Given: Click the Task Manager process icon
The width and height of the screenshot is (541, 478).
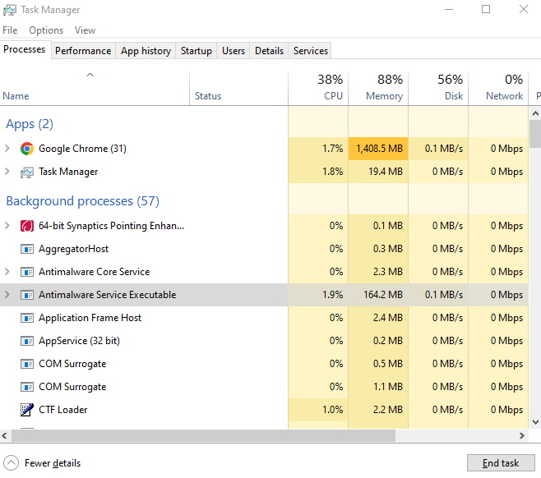Looking at the screenshot, I should coord(27,172).
